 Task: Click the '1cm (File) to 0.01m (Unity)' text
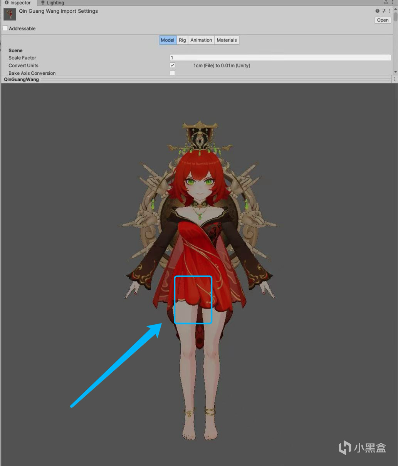pyautogui.click(x=222, y=65)
